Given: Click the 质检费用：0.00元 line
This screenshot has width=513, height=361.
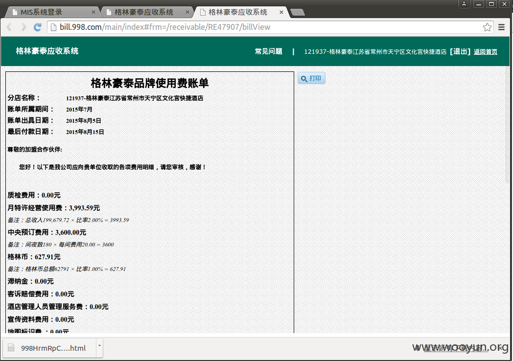Looking at the screenshot, I should (x=34, y=195).
